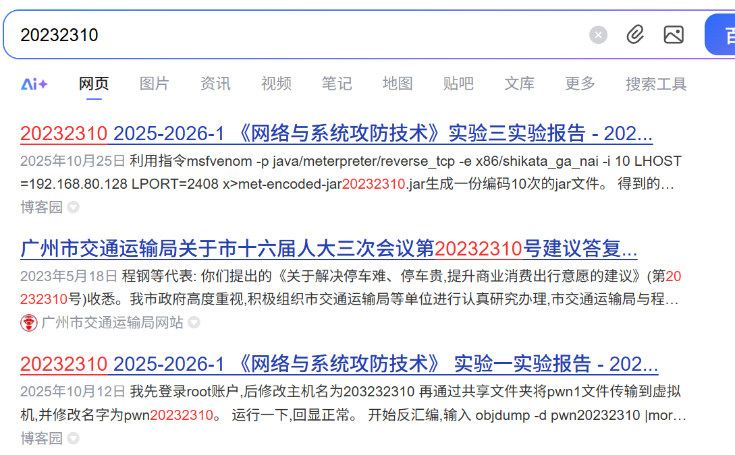The width and height of the screenshot is (735, 455).
Task: Open the 实验一实验报告 result link
Action: click(339, 364)
